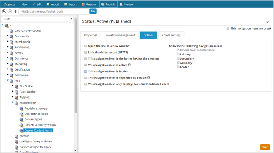Click info icon beside 'expanded by default'

[149, 78]
